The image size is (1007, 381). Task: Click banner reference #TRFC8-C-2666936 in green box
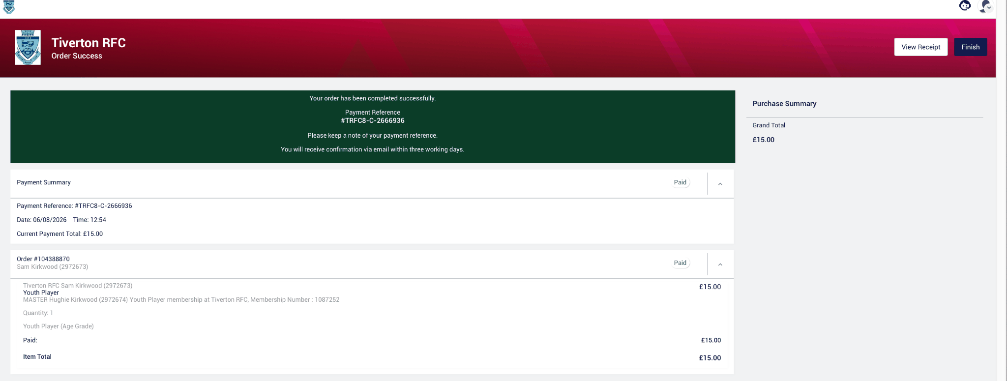(x=373, y=120)
